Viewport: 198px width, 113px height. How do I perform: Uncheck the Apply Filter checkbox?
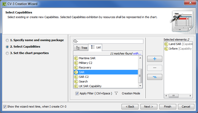(x=77, y=93)
